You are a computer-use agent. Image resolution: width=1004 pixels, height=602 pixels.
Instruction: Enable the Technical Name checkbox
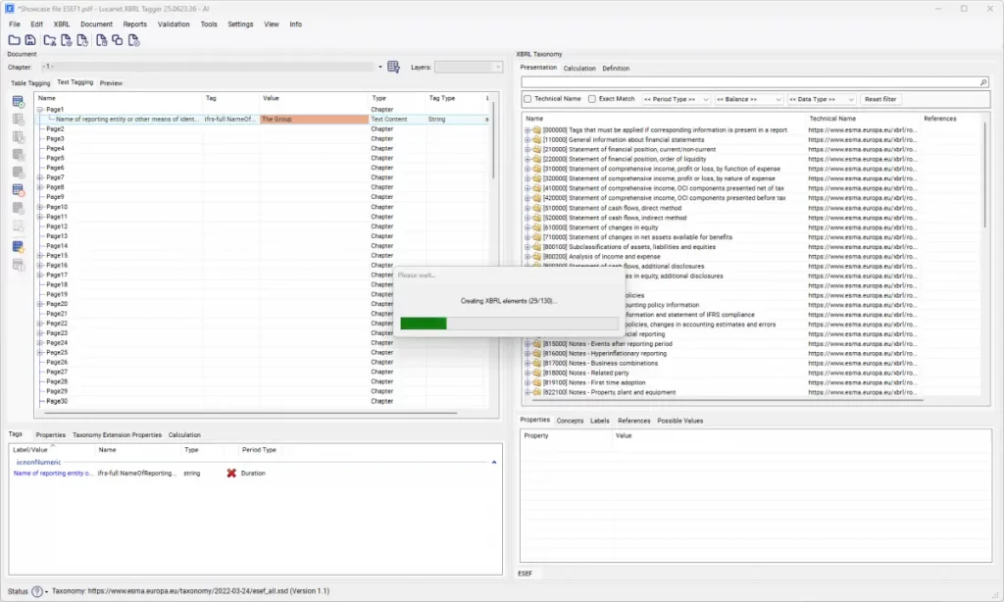tap(527, 99)
